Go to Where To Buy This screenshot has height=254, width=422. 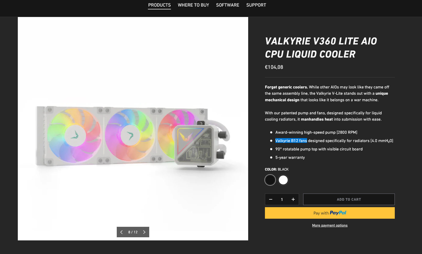point(193,5)
